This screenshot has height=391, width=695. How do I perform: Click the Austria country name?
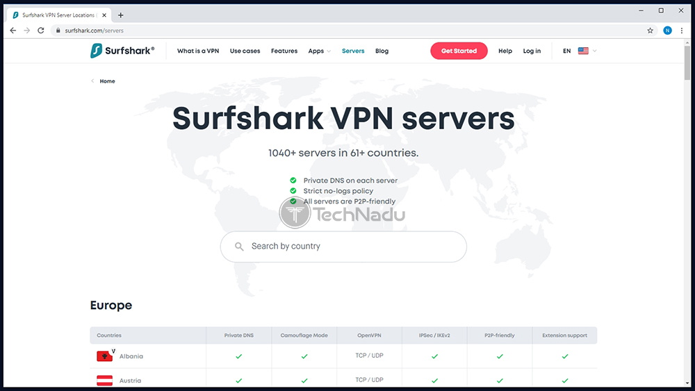(131, 381)
